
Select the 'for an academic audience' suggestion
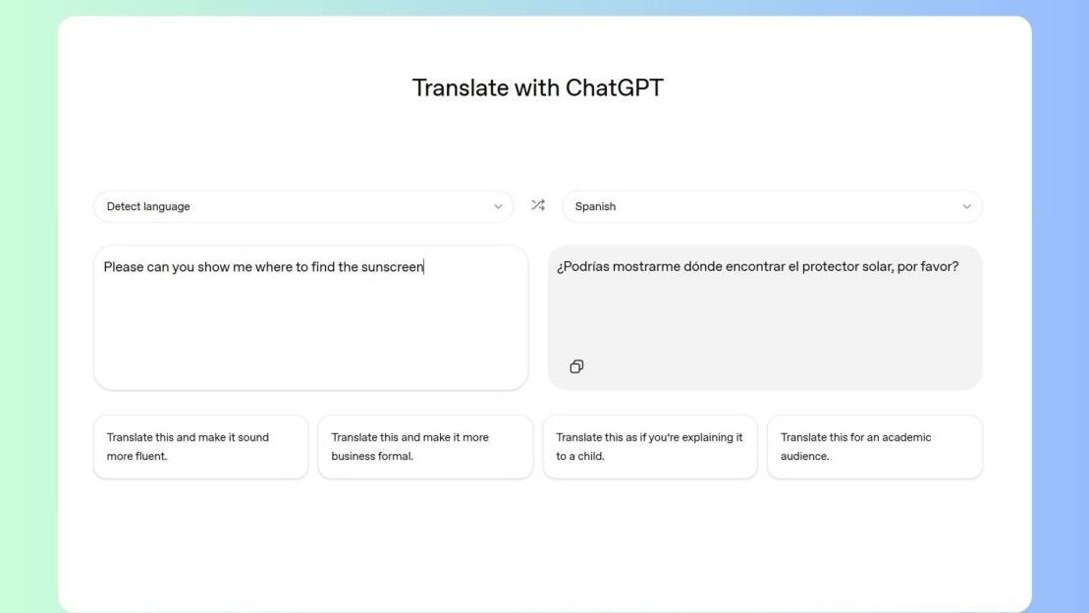click(874, 447)
